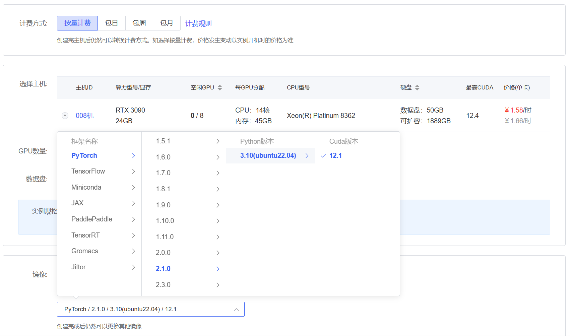Viewport: 570px width, 336px height.
Task: Select 包周 weekly billing option
Action: coord(139,23)
